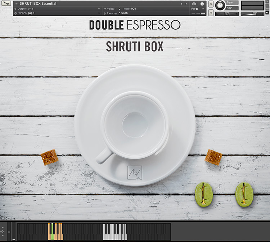Screen dimensions: 270x242
Task: Click the Voices note icon
Action: [105, 9]
